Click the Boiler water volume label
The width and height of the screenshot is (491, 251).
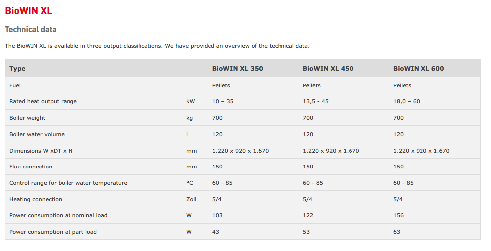(x=37, y=134)
